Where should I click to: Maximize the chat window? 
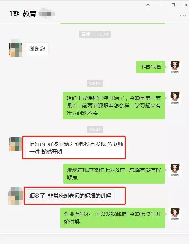point(173,5)
